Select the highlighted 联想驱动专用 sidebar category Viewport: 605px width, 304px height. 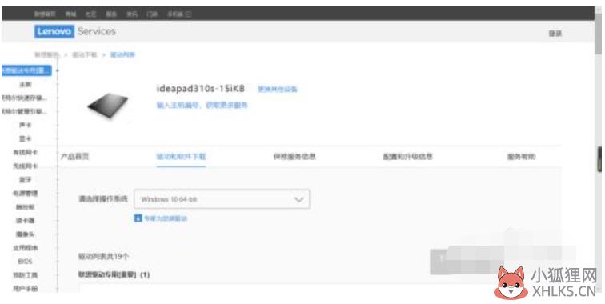[26, 70]
